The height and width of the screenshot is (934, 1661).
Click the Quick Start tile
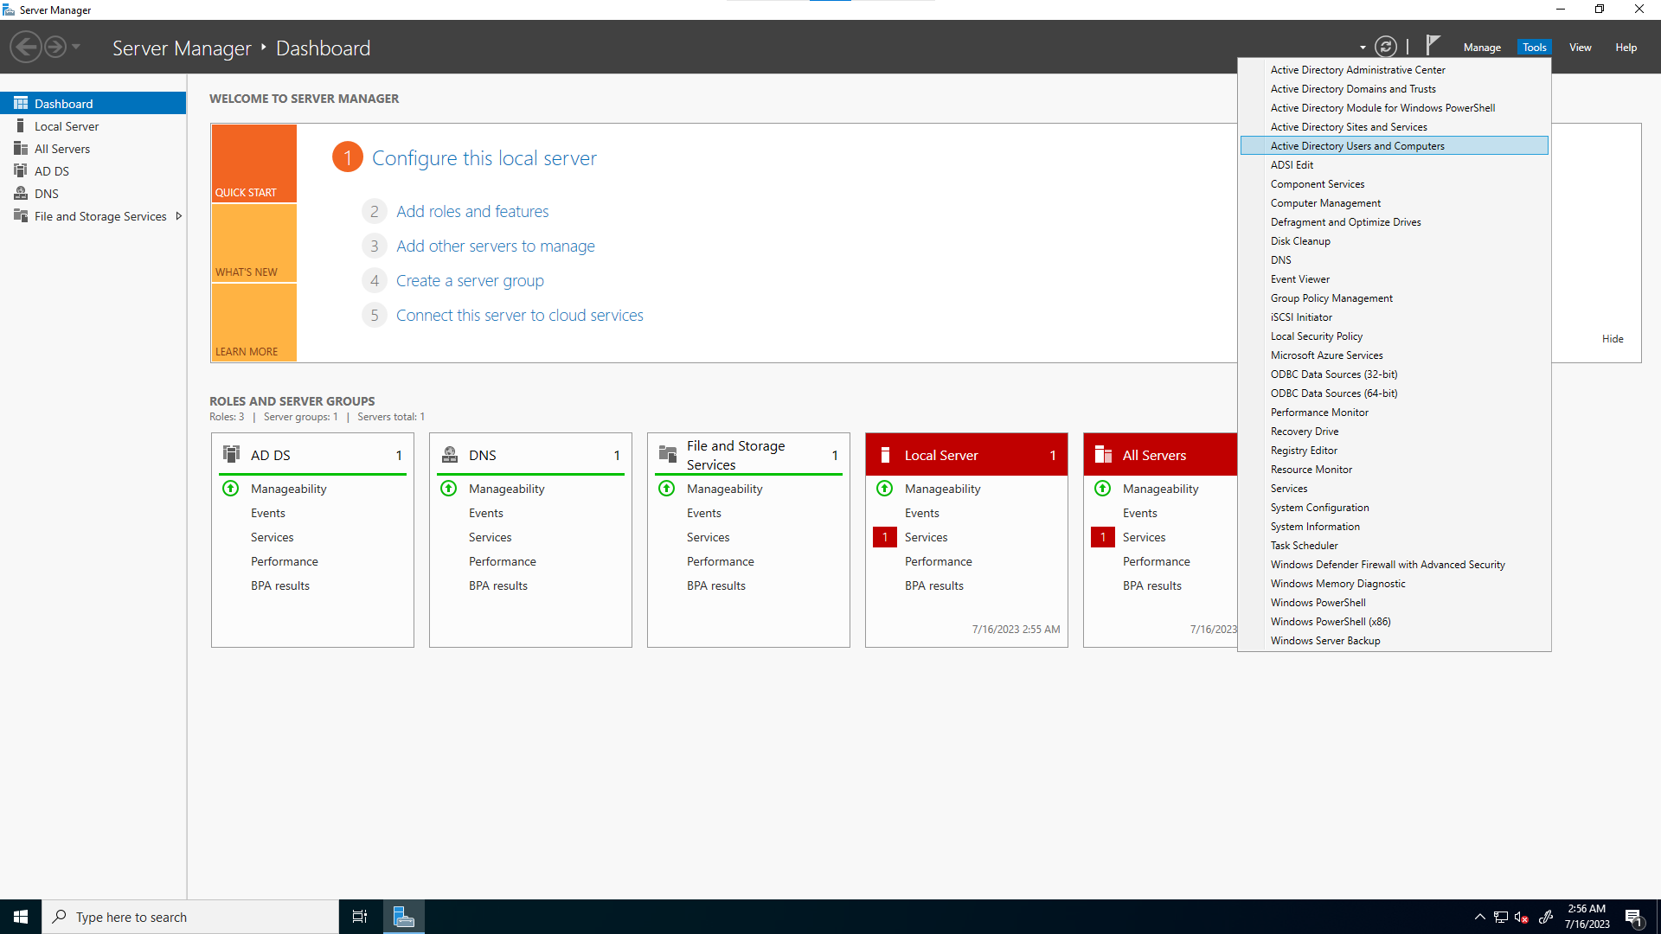pyautogui.click(x=254, y=163)
